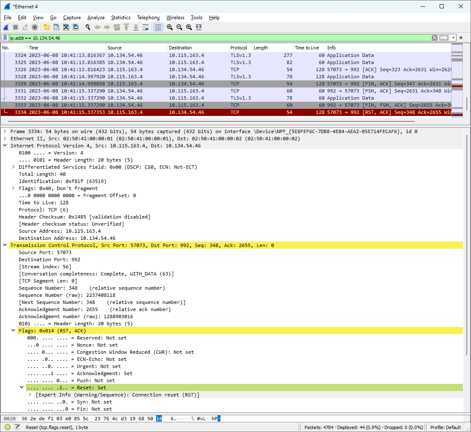Open the Statistics menu
Screen dimensions: 471x432
(121, 18)
